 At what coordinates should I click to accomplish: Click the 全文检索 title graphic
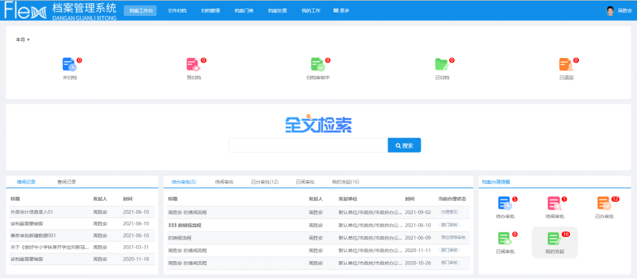tap(318, 123)
